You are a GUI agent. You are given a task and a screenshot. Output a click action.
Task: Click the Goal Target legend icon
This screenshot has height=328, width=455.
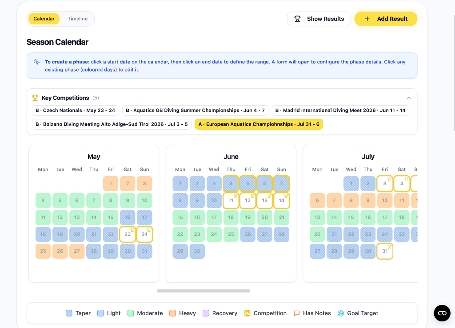[x=341, y=313]
